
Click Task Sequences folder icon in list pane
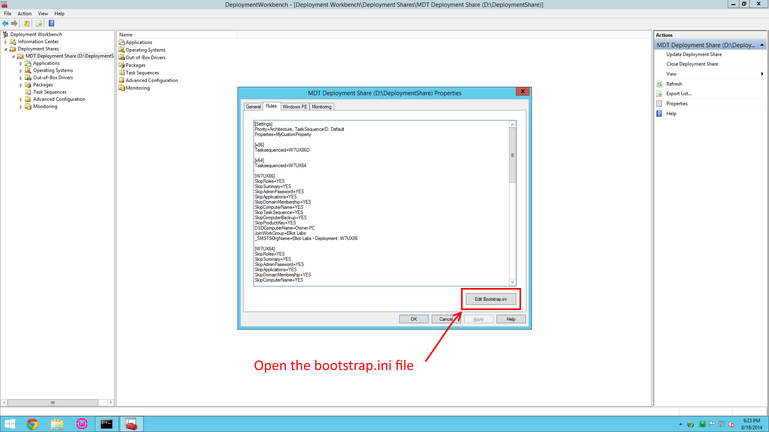(122, 72)
